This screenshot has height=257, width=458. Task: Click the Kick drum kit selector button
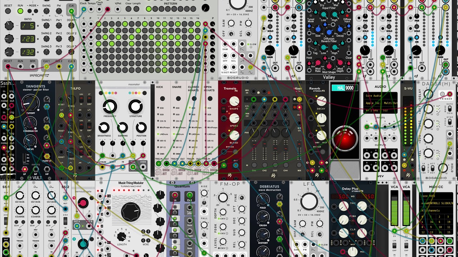[162, 99]
